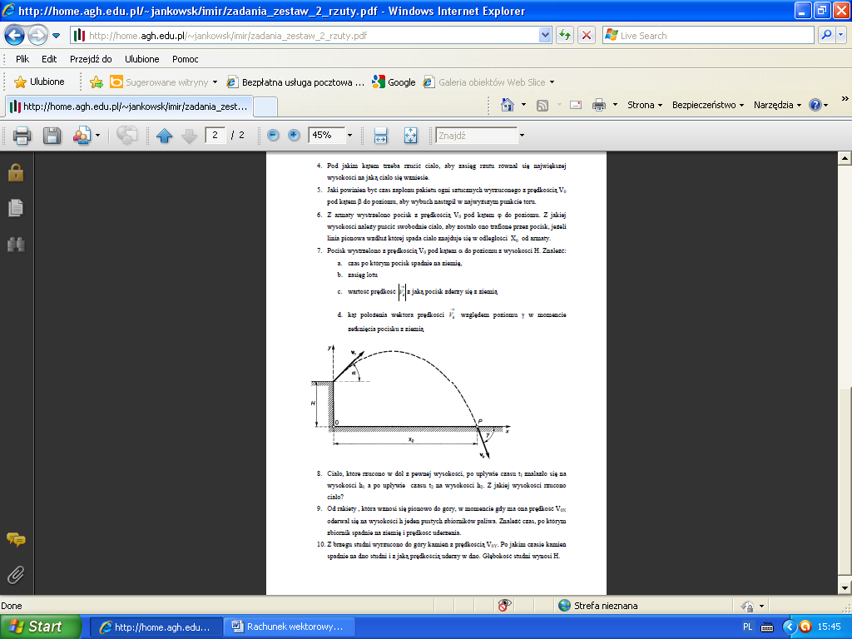The width and height of the screenshot is (852, 639).
Task: Open the Ulubione menu in menu bar
Action: click(142, 59)
